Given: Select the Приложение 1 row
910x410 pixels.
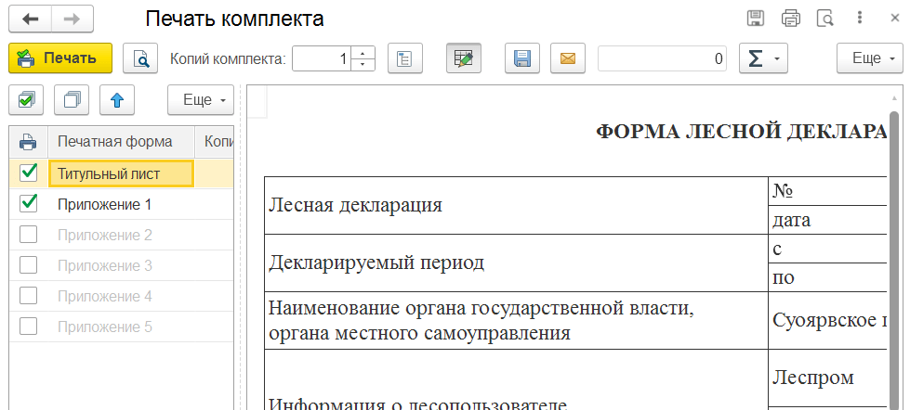Looking at the screenshot, I should [x=121, y=204].
